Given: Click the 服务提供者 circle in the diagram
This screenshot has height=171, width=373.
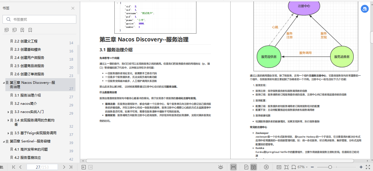Looking at the screenshot, I should 269,57.
